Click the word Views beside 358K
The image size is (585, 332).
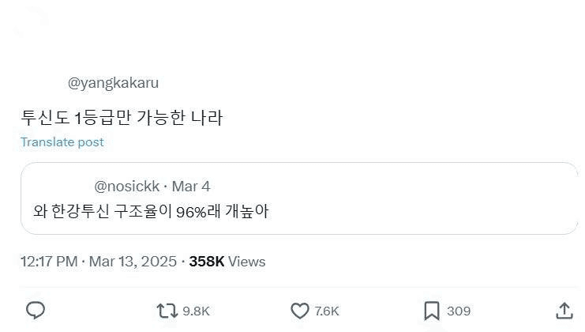(247, 262)
